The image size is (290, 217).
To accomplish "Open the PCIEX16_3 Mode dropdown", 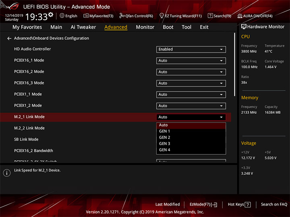I will click(191, 83).
